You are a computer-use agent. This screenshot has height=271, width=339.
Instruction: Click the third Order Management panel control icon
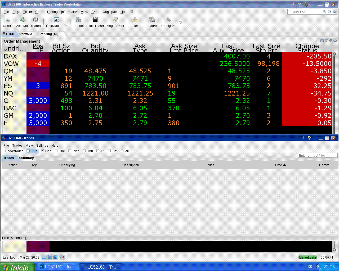(x=331, y=41)
